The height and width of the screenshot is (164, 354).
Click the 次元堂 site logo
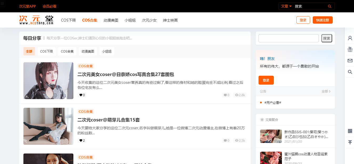click(36, 20)
